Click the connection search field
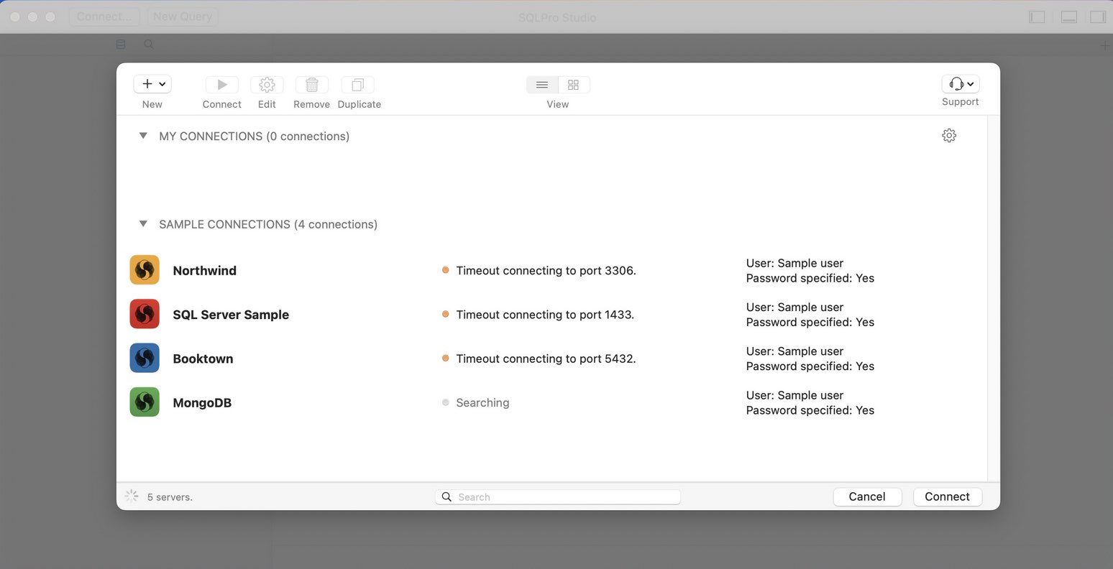 557,497
